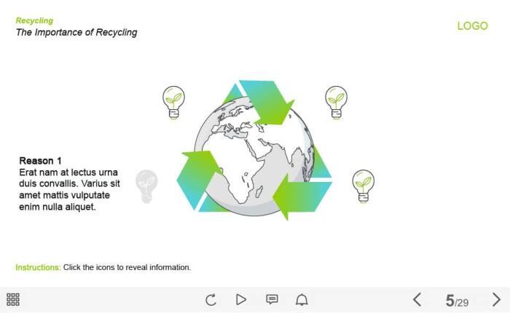This screenshot has width=510, height=313.
Task: Reveal info from lightbulb upper-left of globe
Action: click(x=173, y=102)
